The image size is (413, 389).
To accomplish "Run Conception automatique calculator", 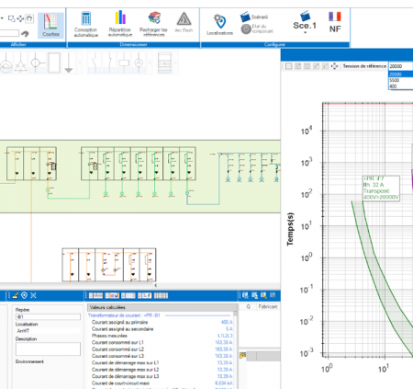I will (x=86, y=25).
